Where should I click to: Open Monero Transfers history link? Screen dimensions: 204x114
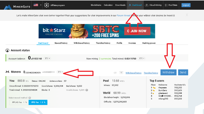click(151, 73)
